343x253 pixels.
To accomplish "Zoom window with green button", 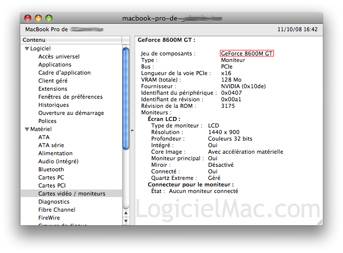I will click(x=49, y=18).
